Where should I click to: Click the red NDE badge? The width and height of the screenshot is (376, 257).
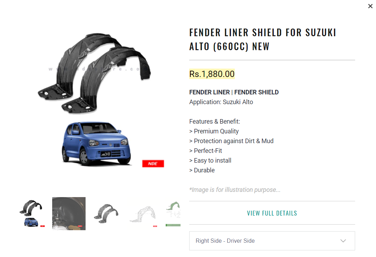point(153,164)
